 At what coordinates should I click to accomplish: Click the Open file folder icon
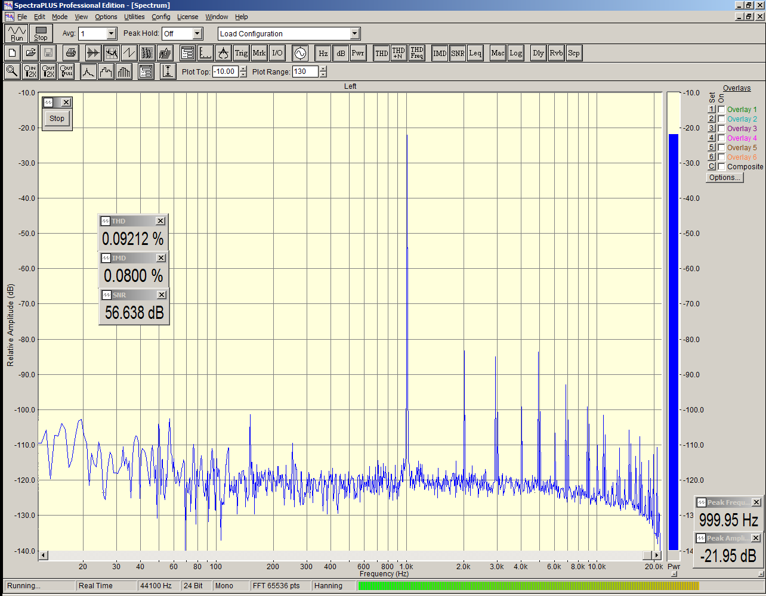[30, 53]
